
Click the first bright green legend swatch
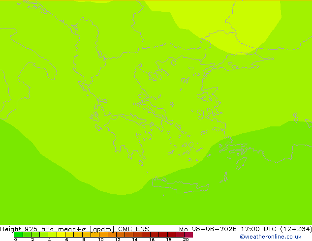click(18, 235)
